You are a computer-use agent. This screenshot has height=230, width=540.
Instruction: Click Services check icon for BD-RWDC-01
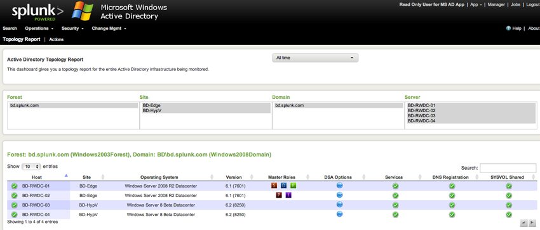pos(395,186)
